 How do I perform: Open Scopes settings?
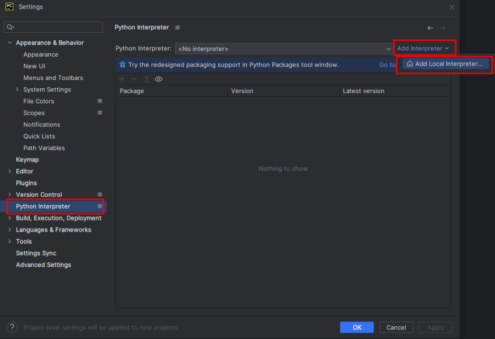(x=34, y=113)
